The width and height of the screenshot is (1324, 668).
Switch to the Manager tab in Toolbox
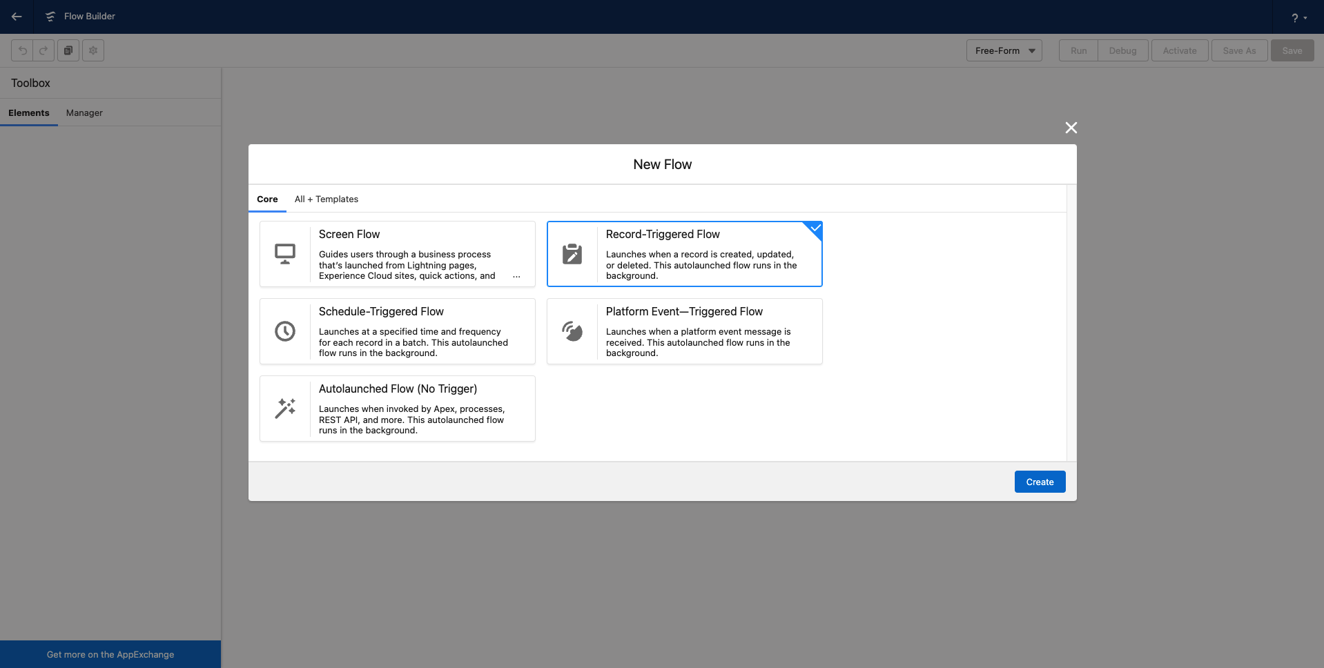click(84, 112)
